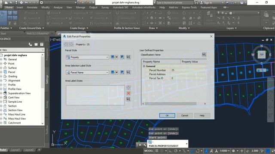This screenshot has height=154, width=275.
Task: Click OK in Edit Parcel Properties
Action: click(x=167, y=115)
